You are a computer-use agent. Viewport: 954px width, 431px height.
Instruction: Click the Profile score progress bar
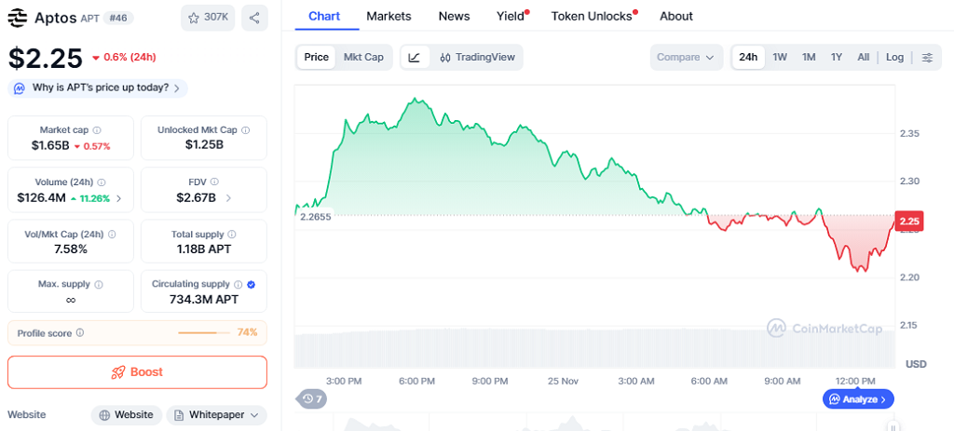(x=204, y=332)
